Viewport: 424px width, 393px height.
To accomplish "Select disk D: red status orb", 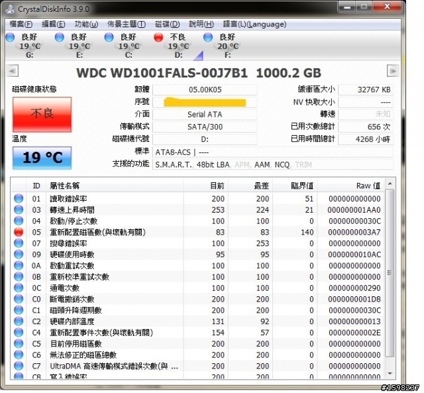I will coord(158,37).
